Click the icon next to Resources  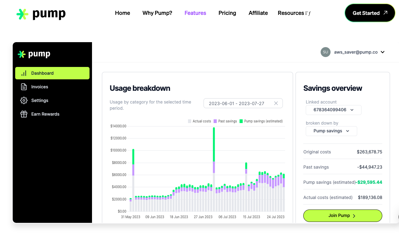tap(308, 13)
